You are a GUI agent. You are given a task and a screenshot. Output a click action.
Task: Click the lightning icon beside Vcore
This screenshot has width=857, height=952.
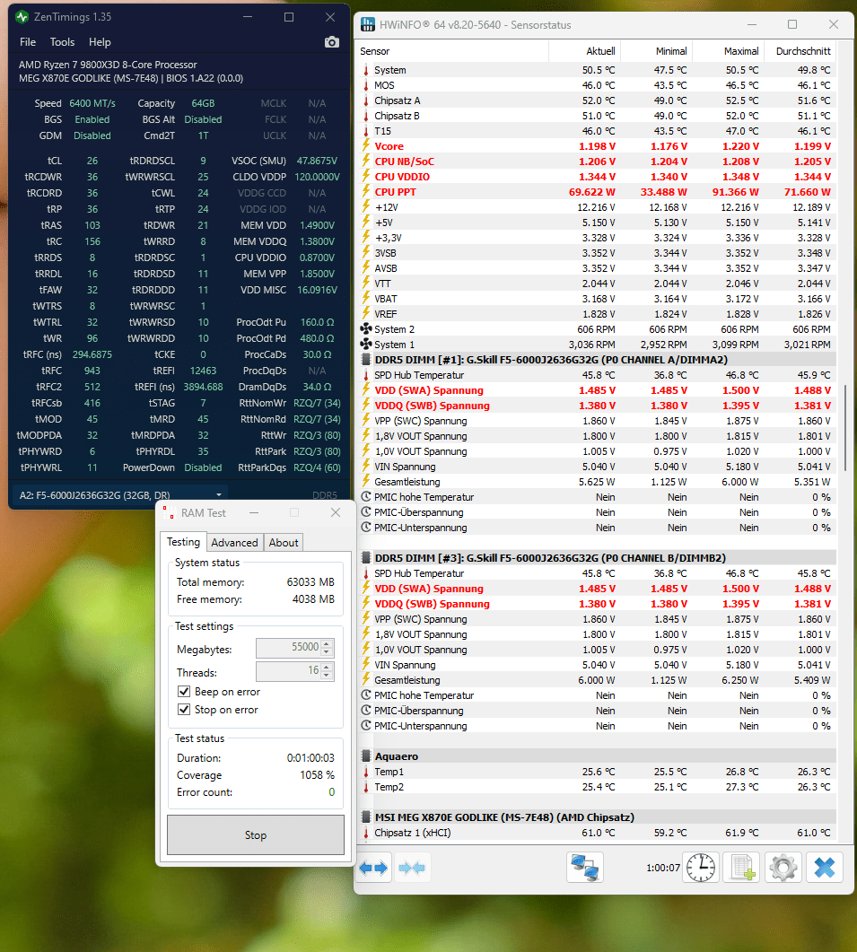pos(365,145)
